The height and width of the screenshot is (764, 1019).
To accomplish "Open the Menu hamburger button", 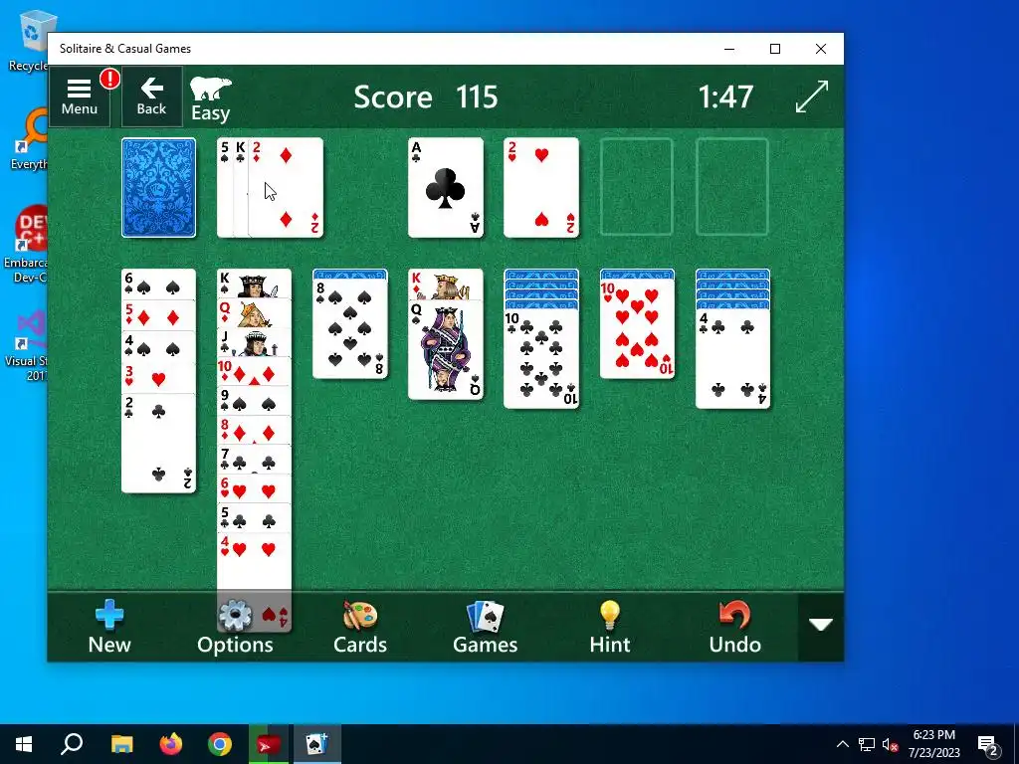I will (80, 96).
